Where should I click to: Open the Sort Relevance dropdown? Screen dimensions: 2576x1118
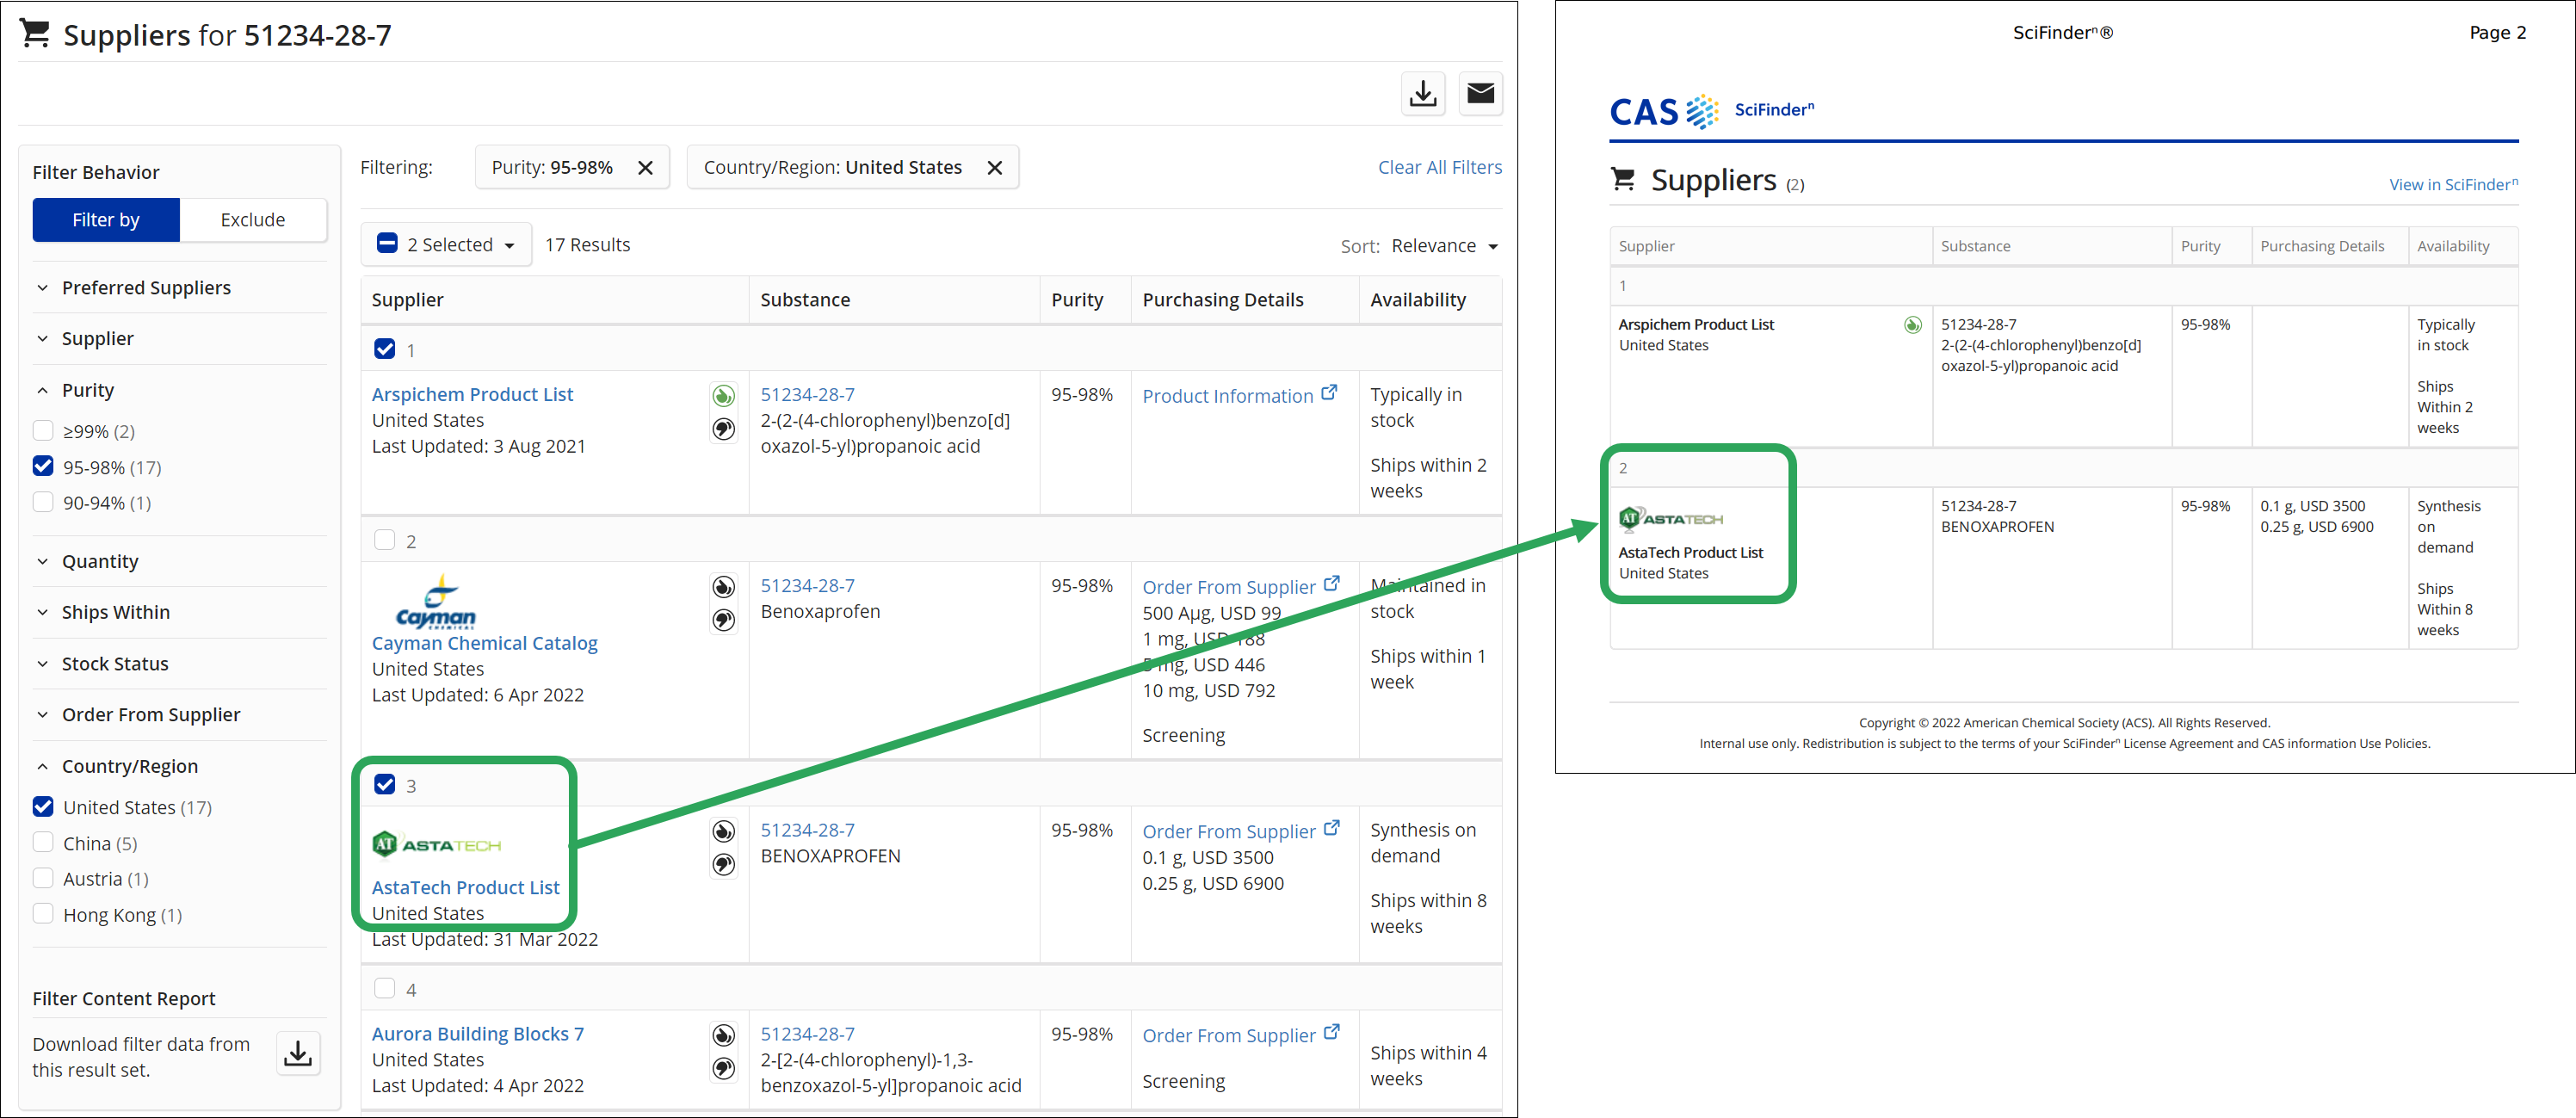click(1443, 246)
